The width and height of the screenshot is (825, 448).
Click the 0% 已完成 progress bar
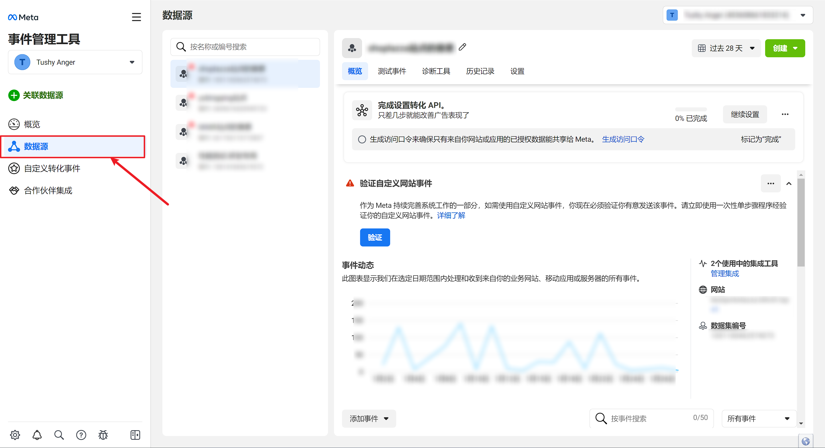691,109
